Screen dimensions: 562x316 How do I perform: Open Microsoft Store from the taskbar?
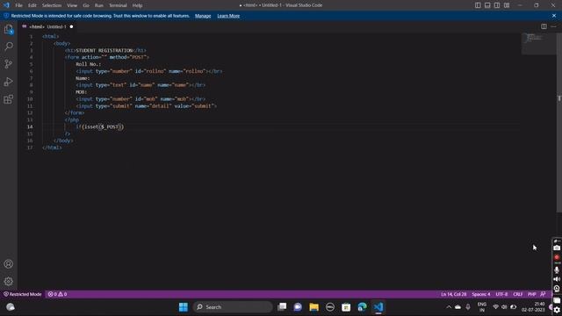click(x=346, y=307)
